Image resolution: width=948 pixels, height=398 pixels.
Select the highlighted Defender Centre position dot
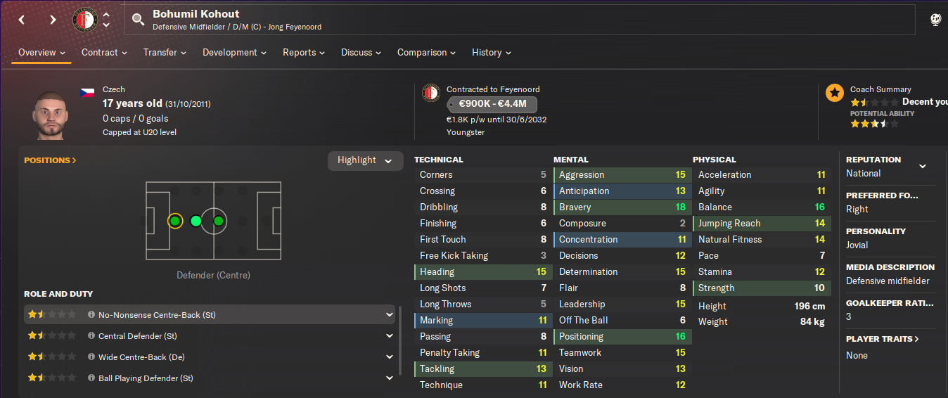pos(175,222)
